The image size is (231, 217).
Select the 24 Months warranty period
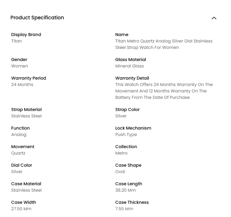22,85
